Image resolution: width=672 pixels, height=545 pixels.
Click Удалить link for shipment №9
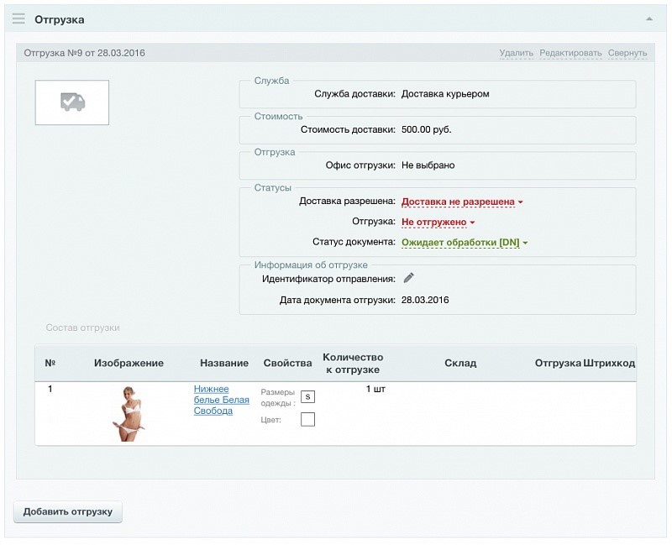pyautogui.click(x=516, y=53)
